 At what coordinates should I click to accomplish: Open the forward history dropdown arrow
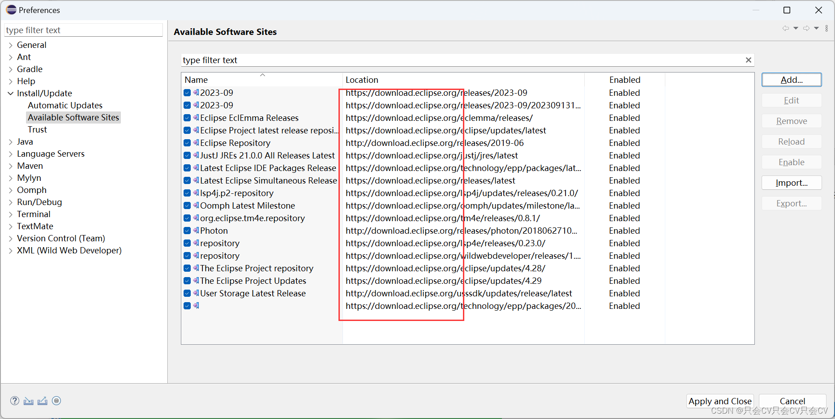pyautogui.click(x=816, y=28)
